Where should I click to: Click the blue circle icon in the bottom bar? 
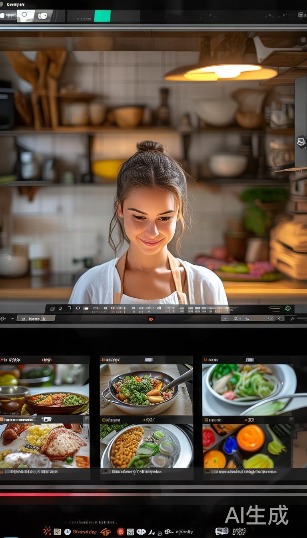click(x=68, y=532)
